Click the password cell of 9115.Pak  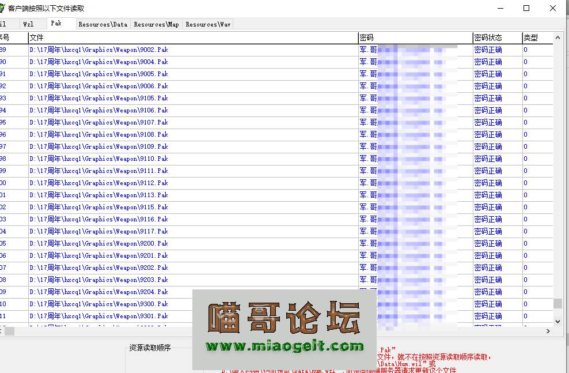click(415, 207)
